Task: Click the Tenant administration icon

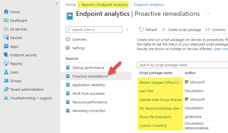Action: [x=6, y=89]
